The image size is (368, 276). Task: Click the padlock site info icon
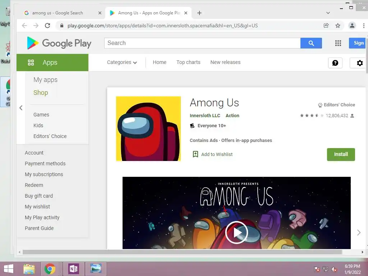point(62,26)
